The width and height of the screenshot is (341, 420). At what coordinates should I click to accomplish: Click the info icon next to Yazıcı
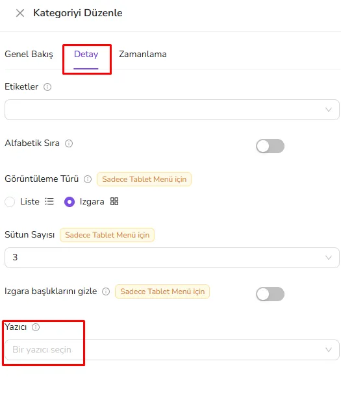click(36, 327)
